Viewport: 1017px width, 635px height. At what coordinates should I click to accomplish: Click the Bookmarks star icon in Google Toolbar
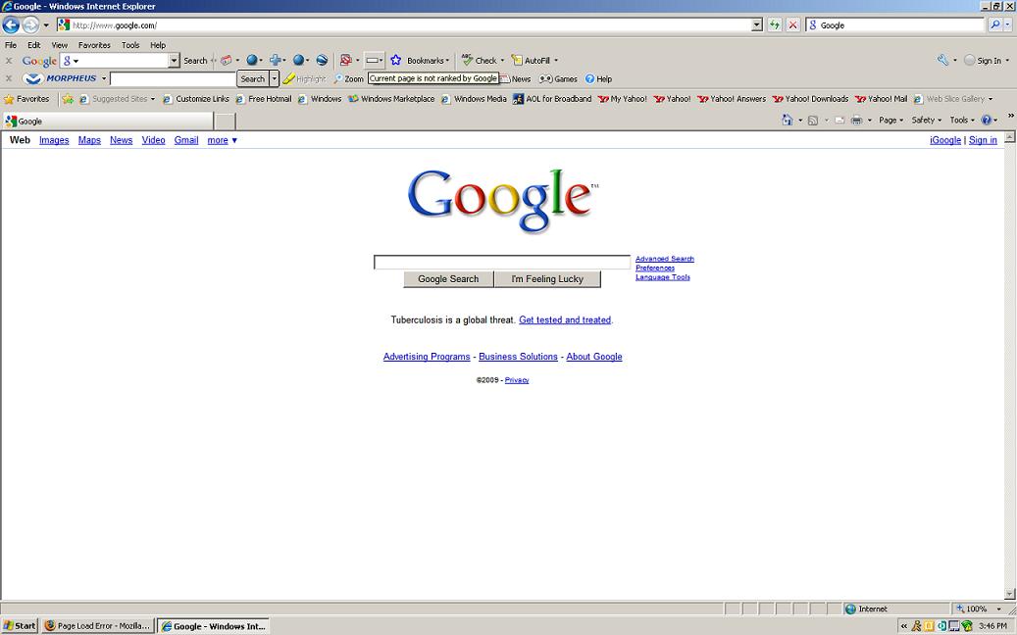pos(395,60)
